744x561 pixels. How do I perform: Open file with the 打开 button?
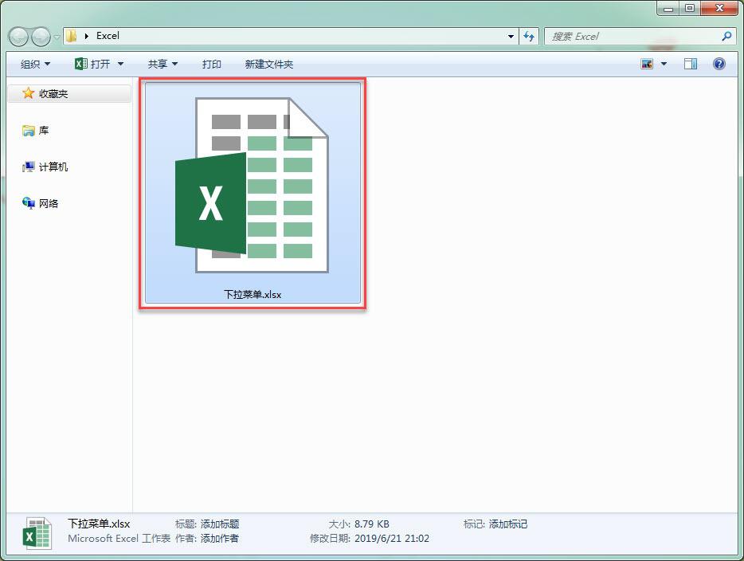93,64
